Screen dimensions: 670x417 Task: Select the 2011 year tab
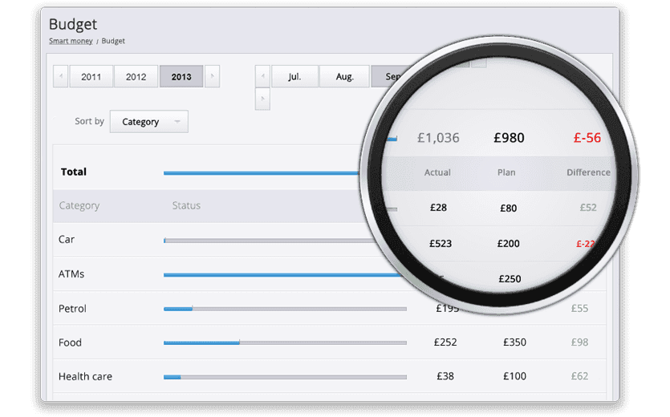coord(91,77)
